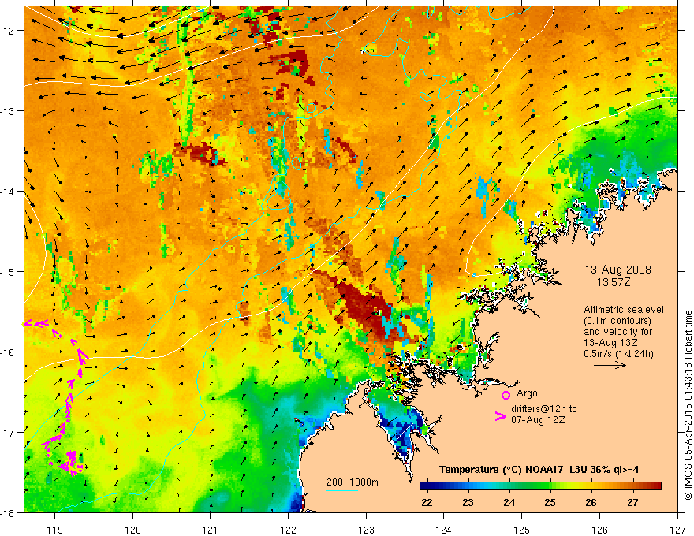Click the longitude axis label 127
The height and width of the screenshot is (536, 694).
coord(677,530)
